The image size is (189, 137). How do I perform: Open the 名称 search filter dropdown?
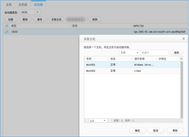pos(130,53)
